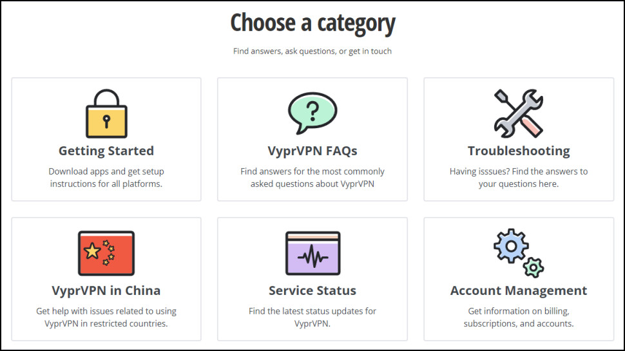Open the Getting Started heading link
The image size is (625, 351).
(106, 151)
